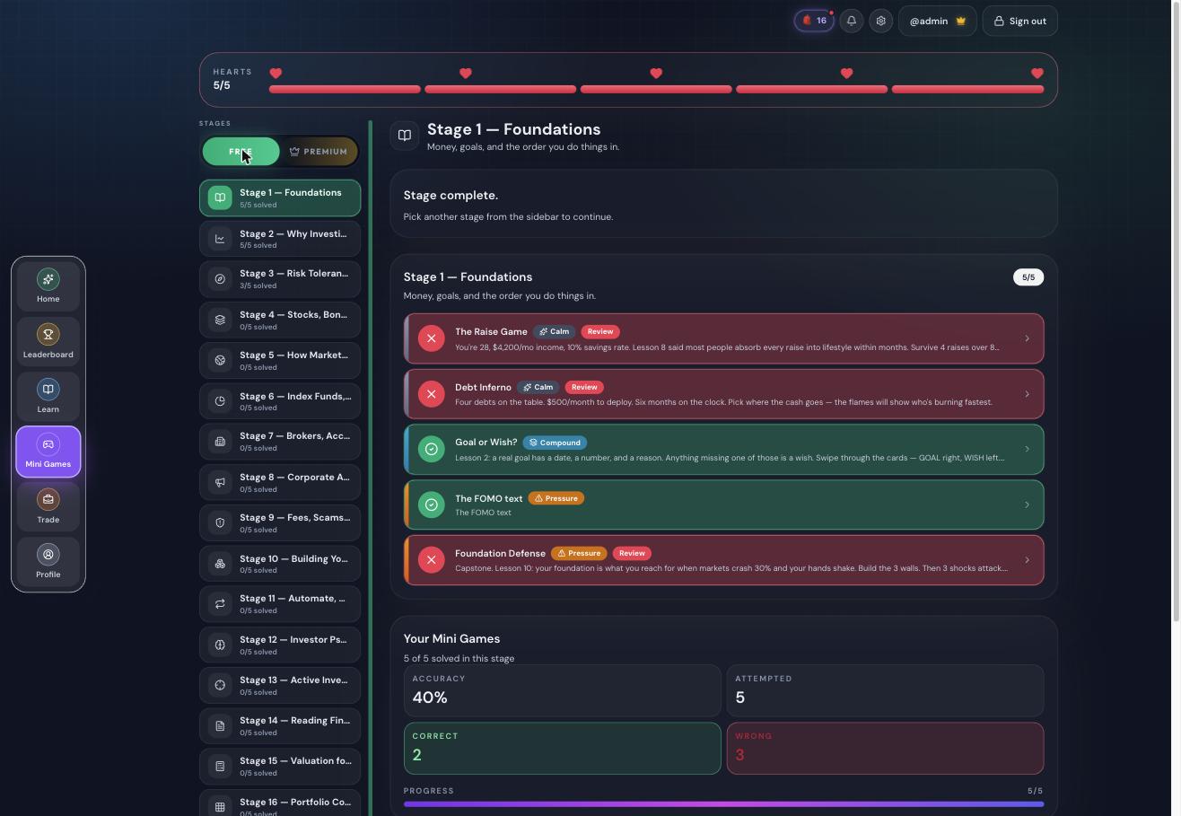1181x816 pixels.
Task: Click Compound tag on Goal or Wish?
Action: pos(555,443)
